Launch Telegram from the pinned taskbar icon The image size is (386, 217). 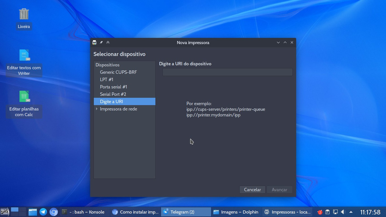click(x=43, y=212)
